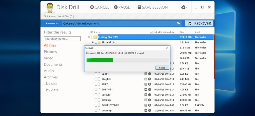The height and width of the screenshot is (116, 255).
Task: Expand the $Extend folder node
Action: pyautogui.click(x=93, y=42)
